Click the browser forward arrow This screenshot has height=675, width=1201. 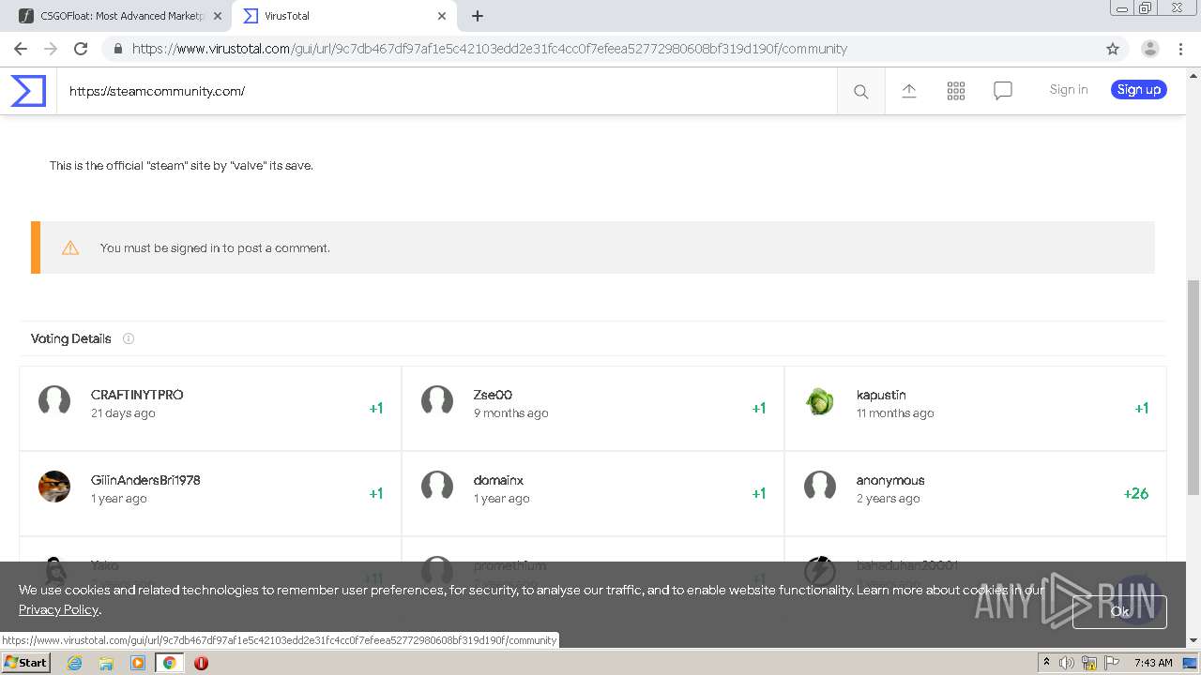pyautogui.click(x=51, y=49)
